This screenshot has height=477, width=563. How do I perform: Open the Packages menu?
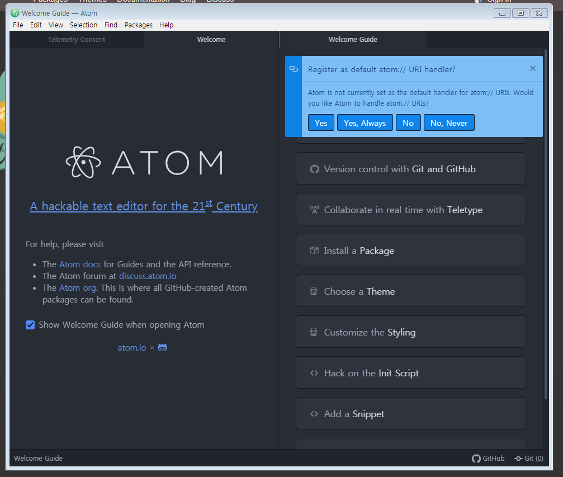(x=139, y=25)
